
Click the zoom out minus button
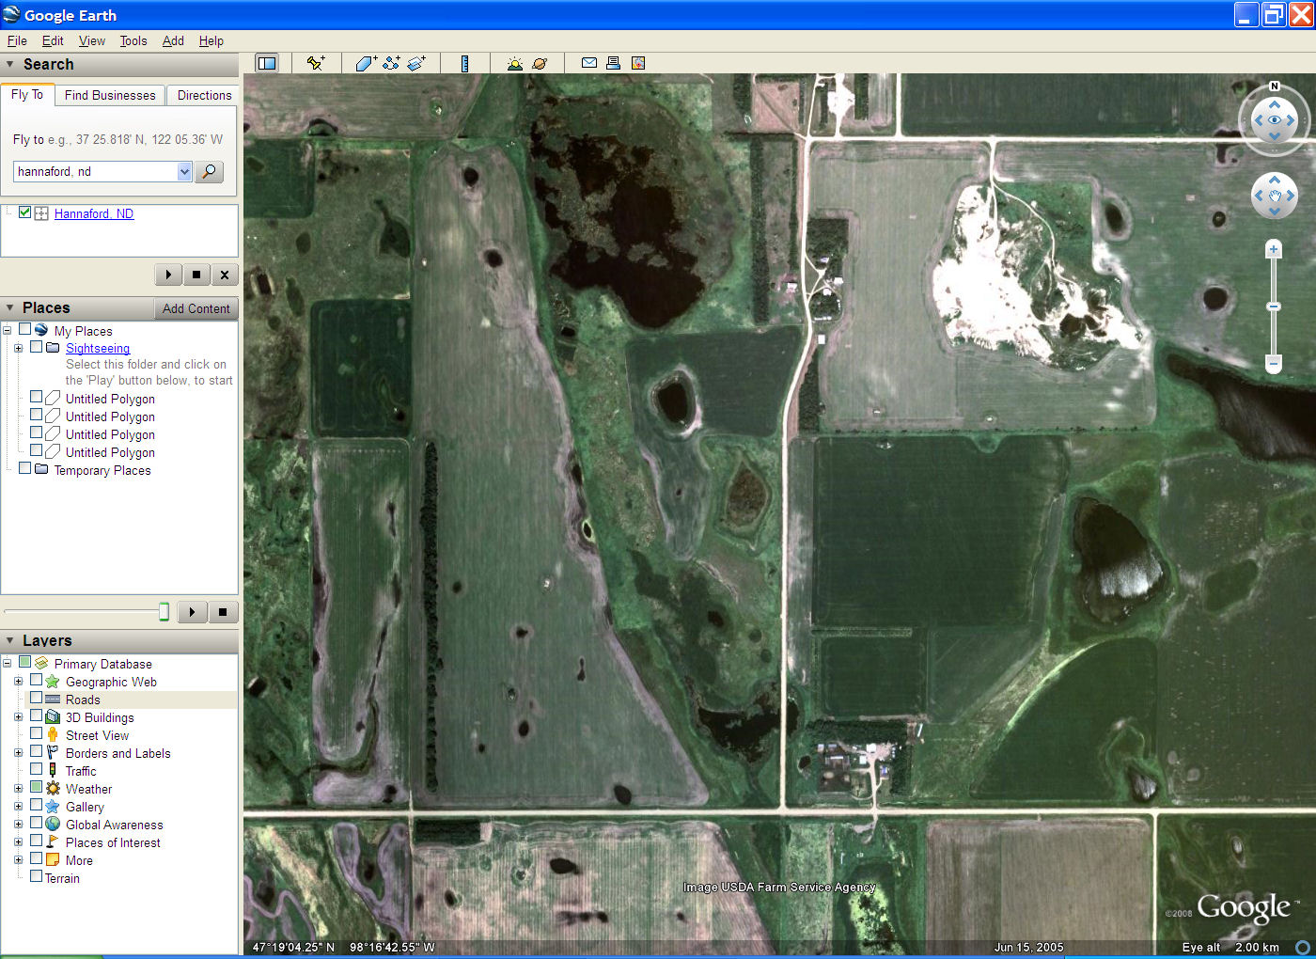1274,363
